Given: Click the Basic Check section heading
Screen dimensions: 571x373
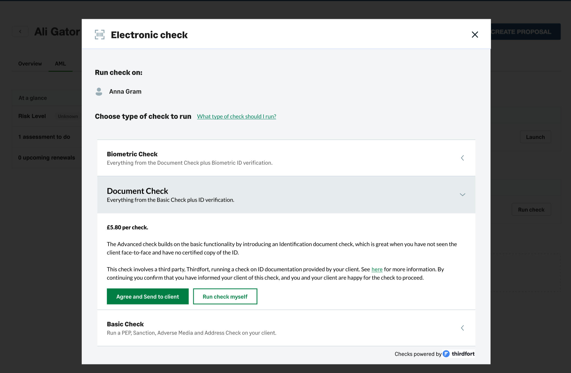Looking at the screenshot, I should click(125, 324).
